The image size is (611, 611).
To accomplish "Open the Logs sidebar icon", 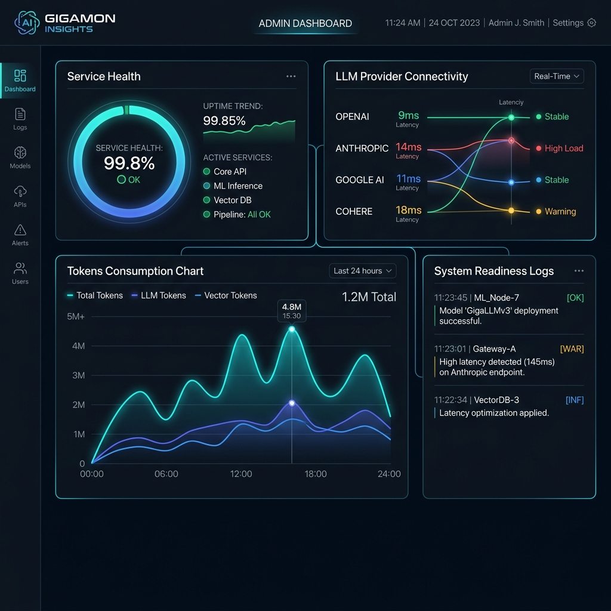I will 20,114.
